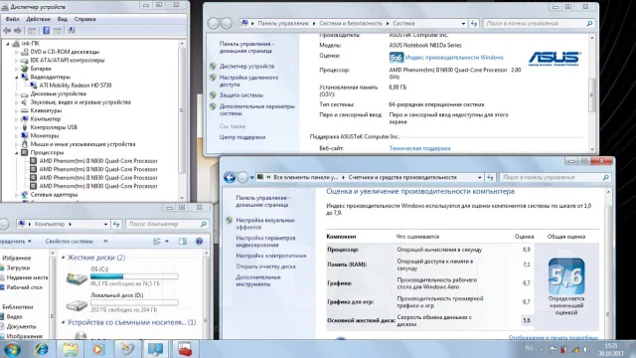Image resolution: width=636 pixels, height=358 pixels.
Task: Expand the Клавиатуры node
Action: click(x=16, y=110)
